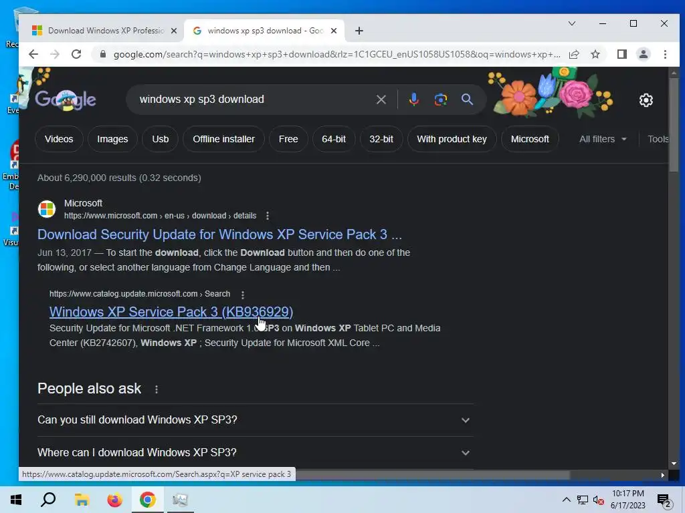
Task: Expand Can you still download Windows XP SP3?
Action: [x=255, y=420]
